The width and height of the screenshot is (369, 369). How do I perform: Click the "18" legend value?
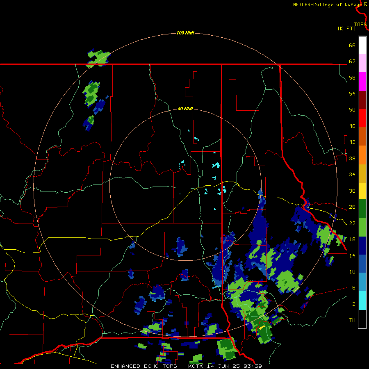[x=352, y=239]
